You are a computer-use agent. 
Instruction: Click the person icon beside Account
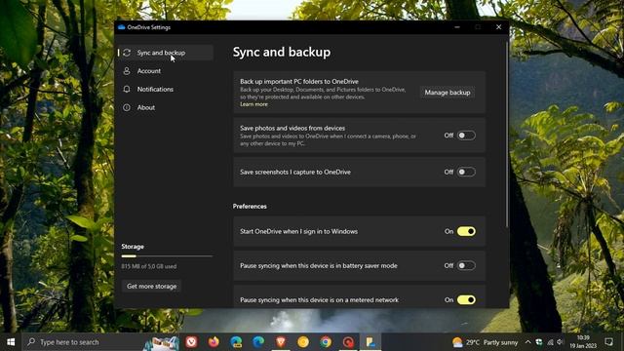(127, 71)
